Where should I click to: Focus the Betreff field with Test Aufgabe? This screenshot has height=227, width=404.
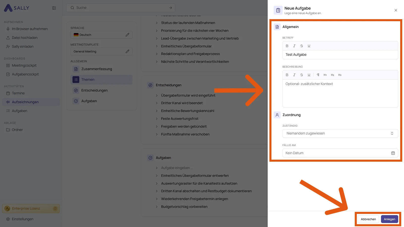[340, 55]
